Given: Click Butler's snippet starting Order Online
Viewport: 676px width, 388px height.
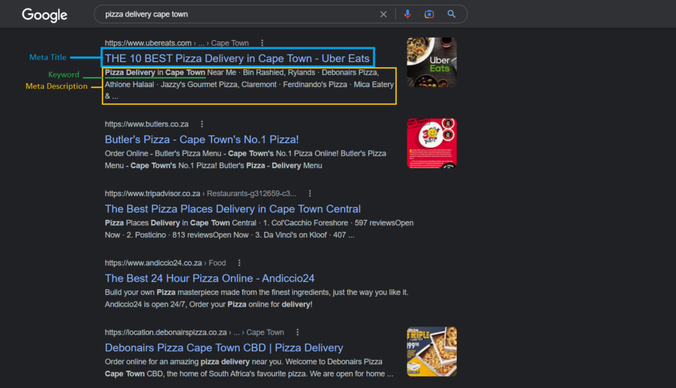Looking at the screenshot, I should click(x=246, y=159).
